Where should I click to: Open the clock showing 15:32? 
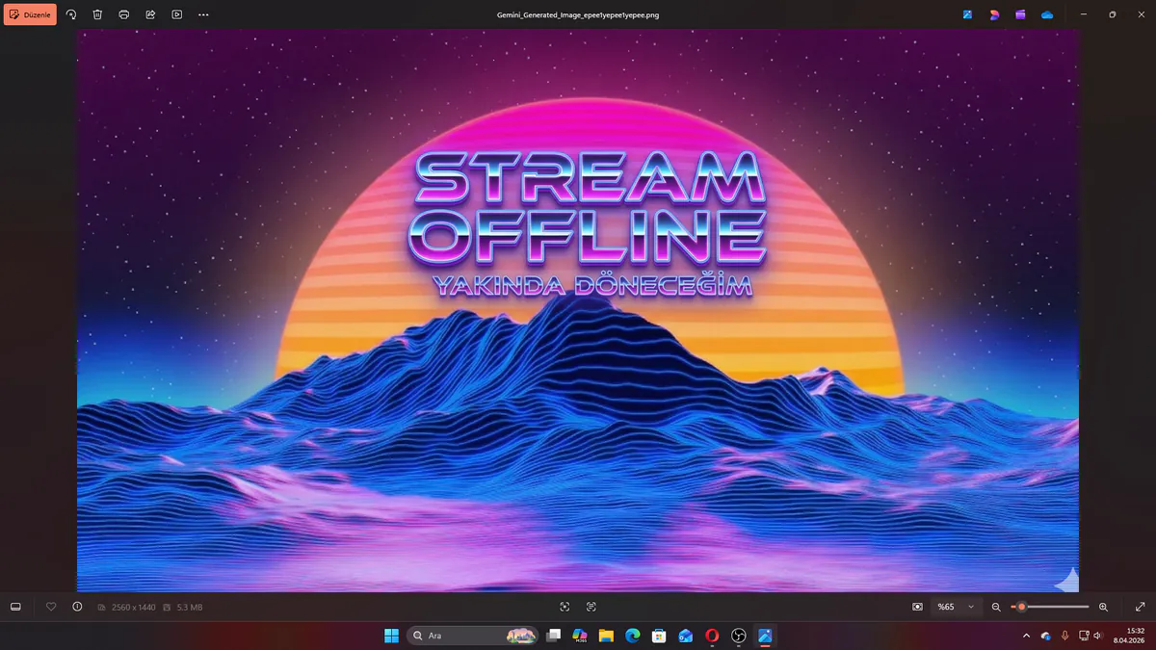1127,636
